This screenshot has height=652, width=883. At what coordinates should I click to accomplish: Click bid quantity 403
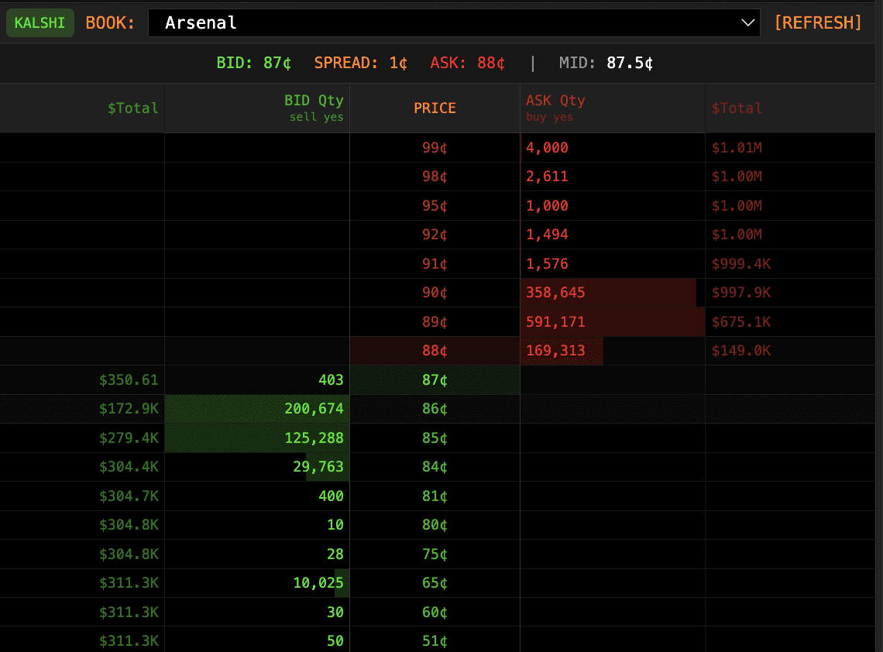[332, 379]
